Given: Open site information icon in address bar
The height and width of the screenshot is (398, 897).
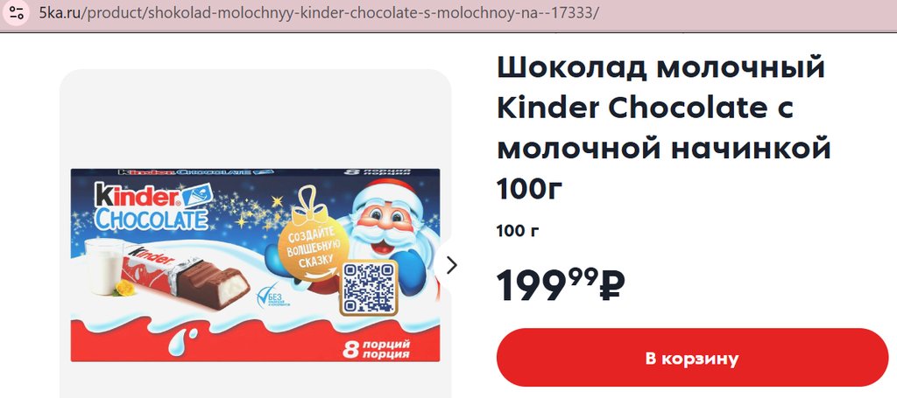Looking at the screenshot, I should 17,12.
